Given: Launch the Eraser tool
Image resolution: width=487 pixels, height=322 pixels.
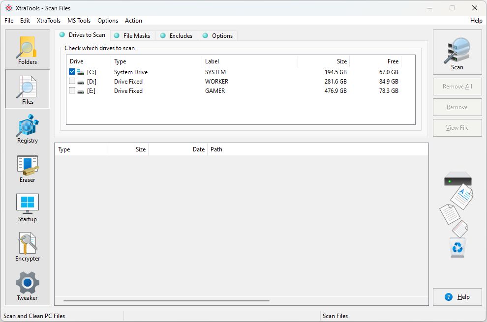Looking at the screenshot, I should 28,168.
